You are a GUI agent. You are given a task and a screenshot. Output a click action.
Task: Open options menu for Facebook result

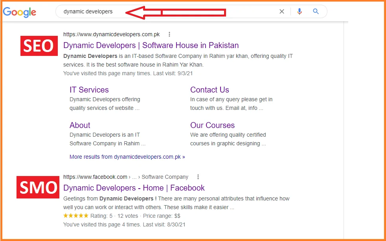[x=198, y=177]
